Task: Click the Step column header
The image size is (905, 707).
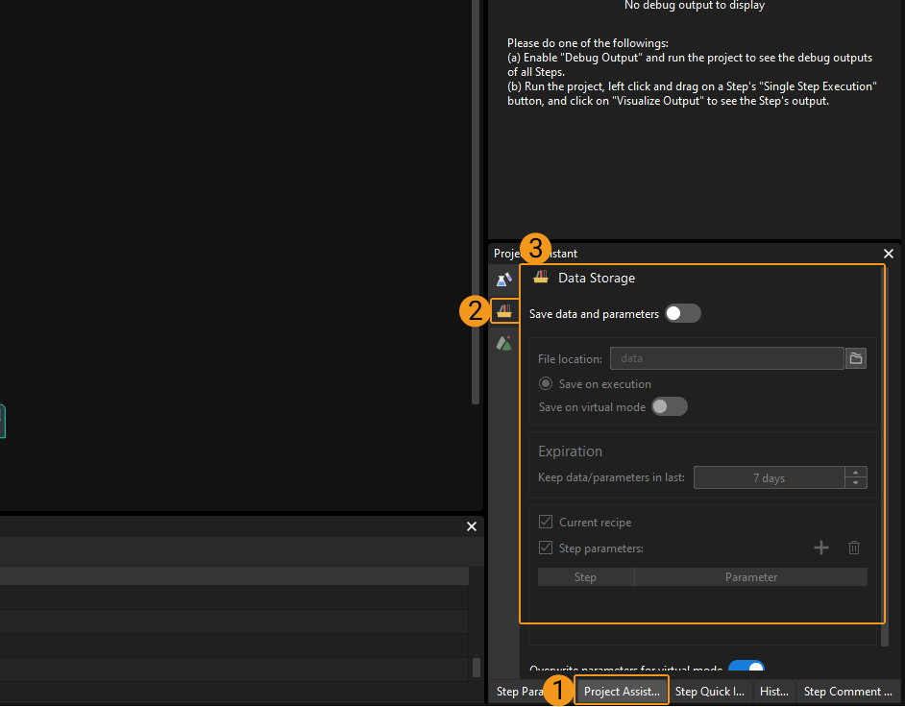Action: [x=585, y=577]
